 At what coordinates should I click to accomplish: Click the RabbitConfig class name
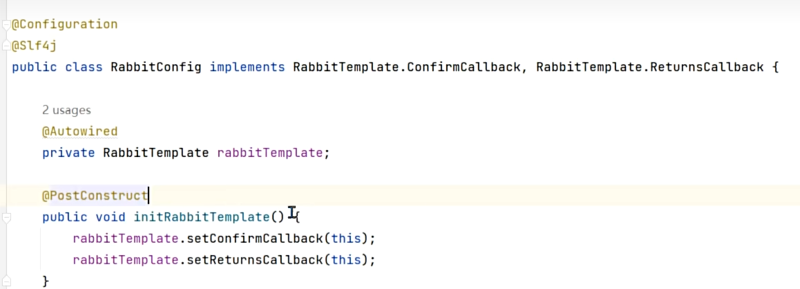[156, 67]
